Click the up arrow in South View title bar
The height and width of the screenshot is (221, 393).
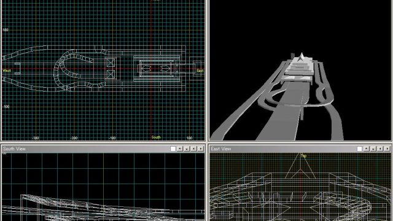pyautogui.click(x=180, y=149)
